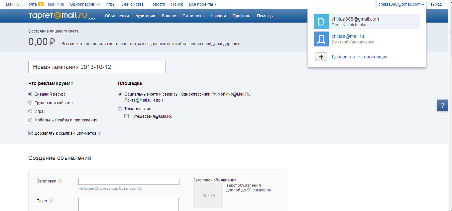This screenshot has height=211, width=452.
Task: Click the plus button to add mailbox
Action: pos(321,57)
